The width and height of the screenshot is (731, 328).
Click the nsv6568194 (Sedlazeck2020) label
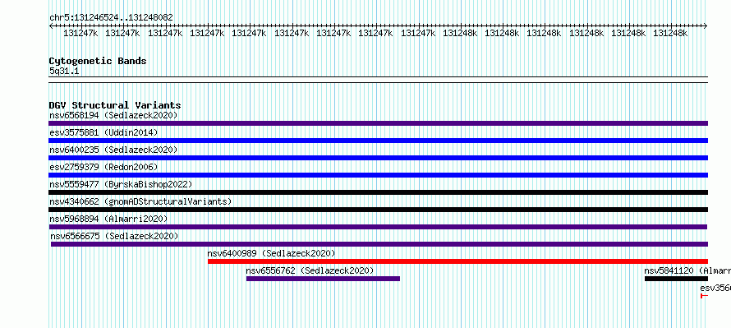point(113,115)
